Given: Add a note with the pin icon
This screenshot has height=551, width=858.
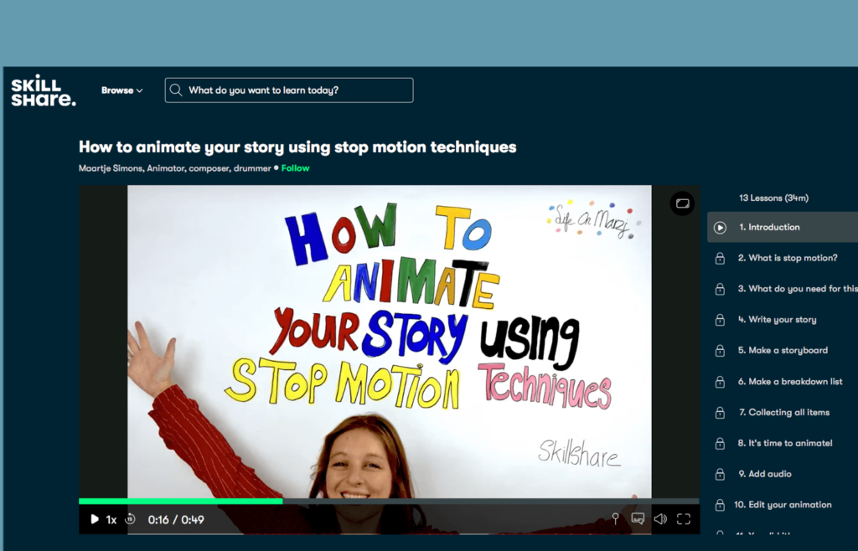Looking at the screenshot, I should pyautogui.click(x=615, y=518).
